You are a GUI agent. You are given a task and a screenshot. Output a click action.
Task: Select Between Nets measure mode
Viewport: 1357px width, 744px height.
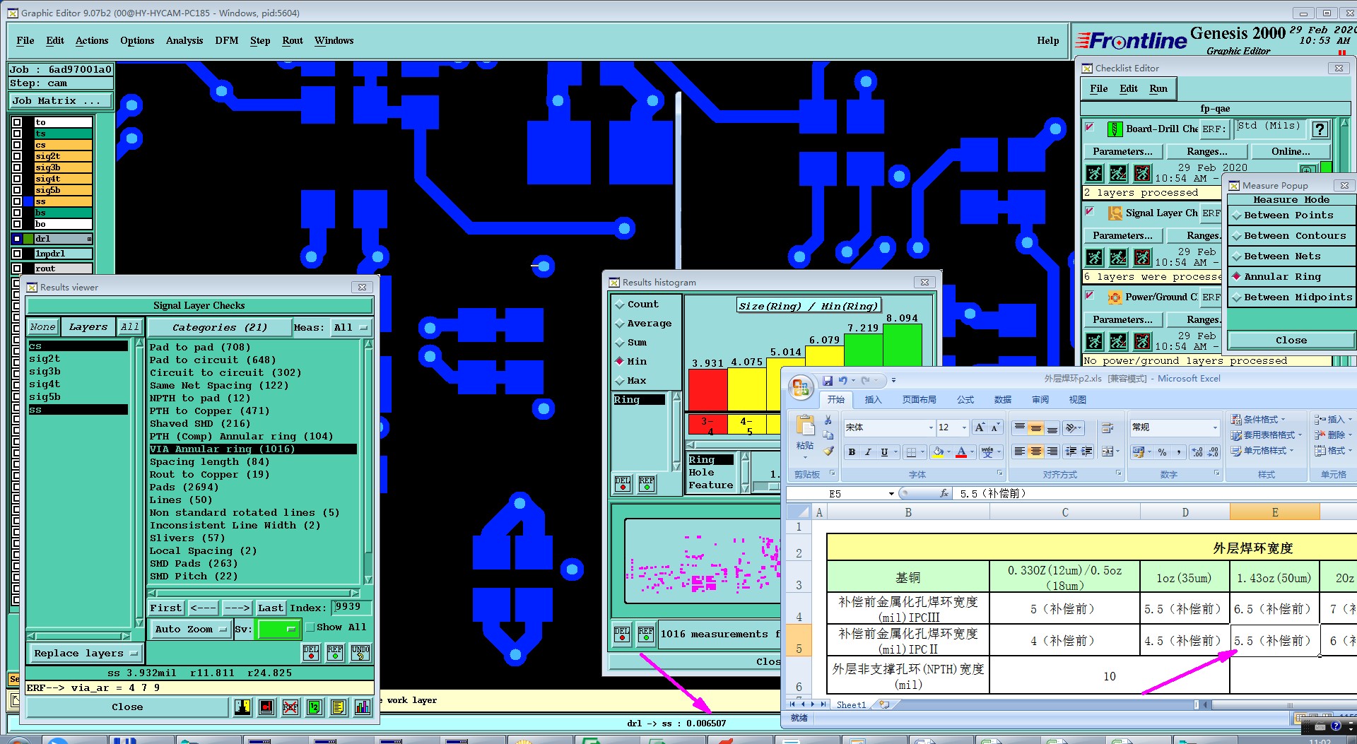[x=1291, y=256]
